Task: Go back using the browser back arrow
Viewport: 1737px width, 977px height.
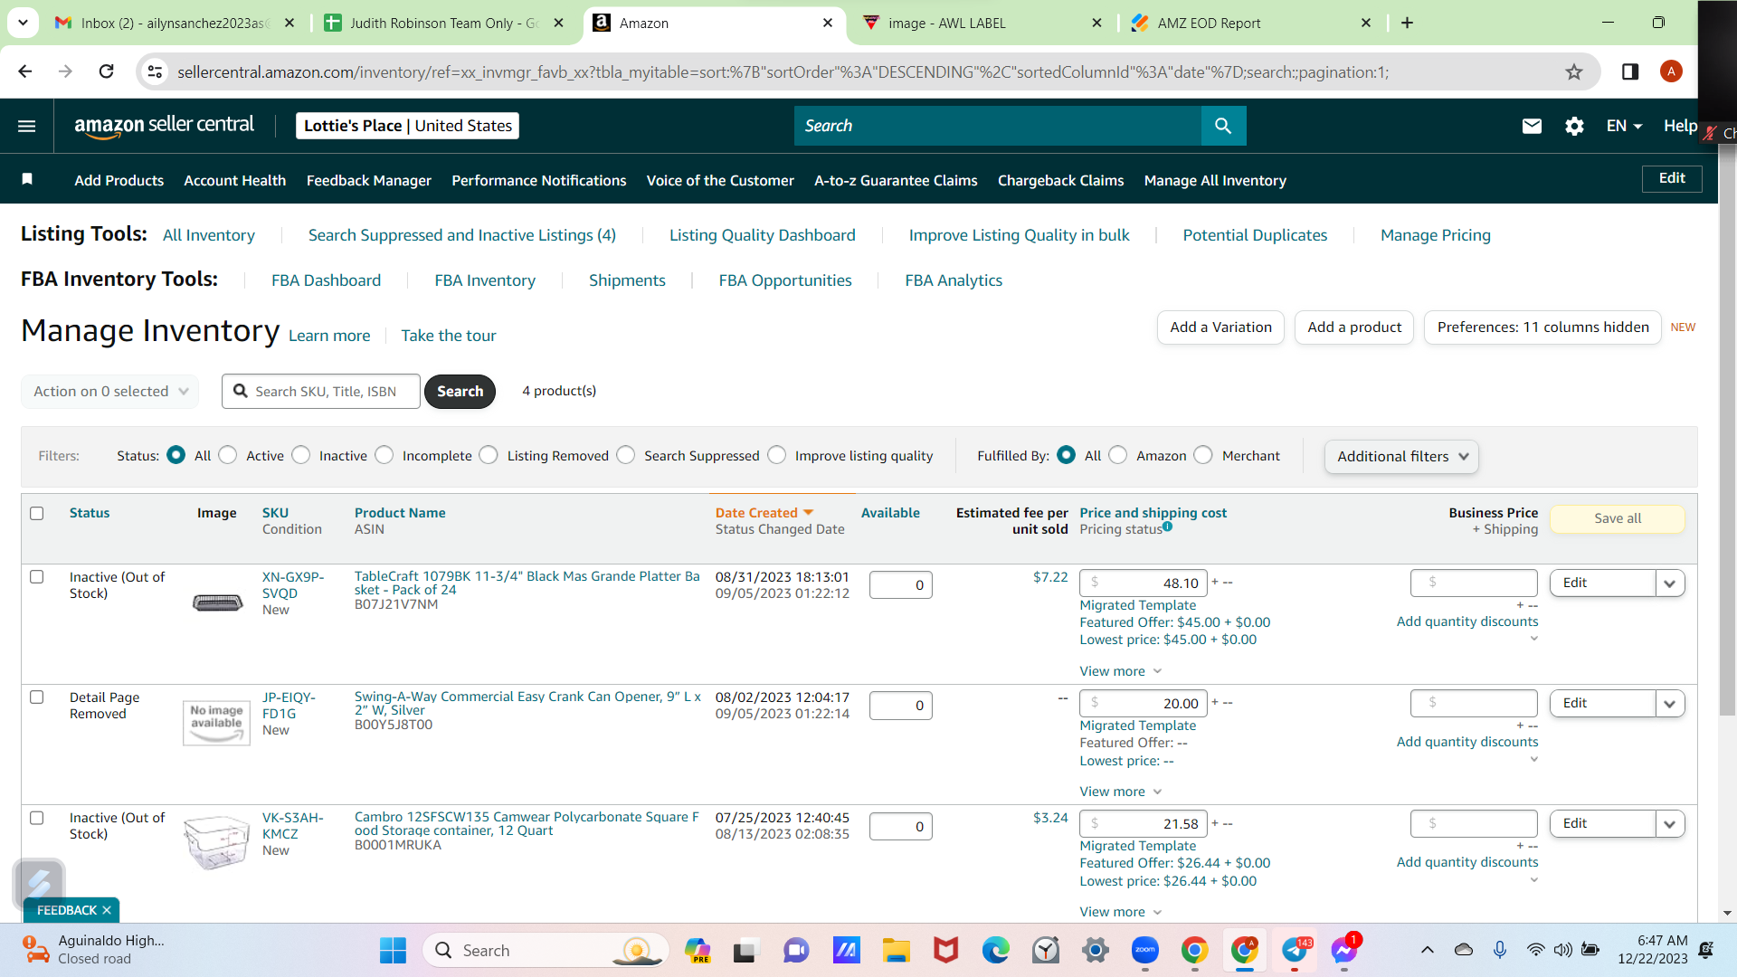Action: click(x=25, y=71)
